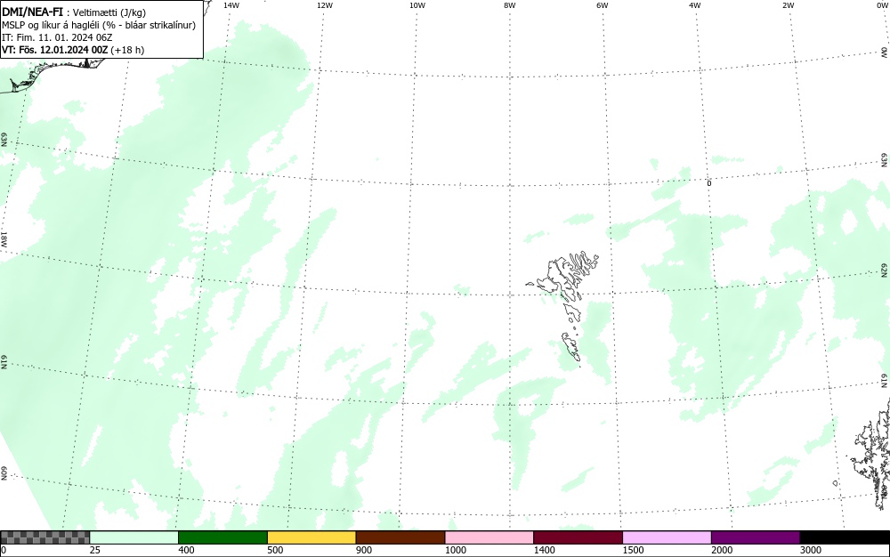Click the MSLP og líkur á hagléli line

tap(99, 25)
